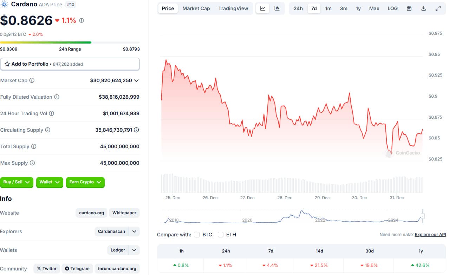The width and height of the screenshot is (449, 275).
Task: Open the Twitter community link
Action: 47,269
